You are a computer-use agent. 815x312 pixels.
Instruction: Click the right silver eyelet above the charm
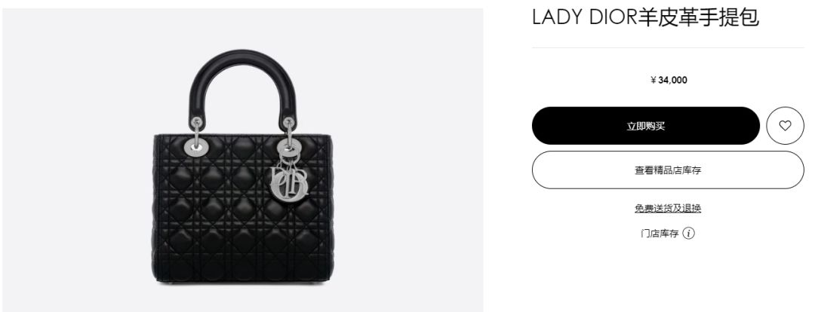click(x=288, y=148)
